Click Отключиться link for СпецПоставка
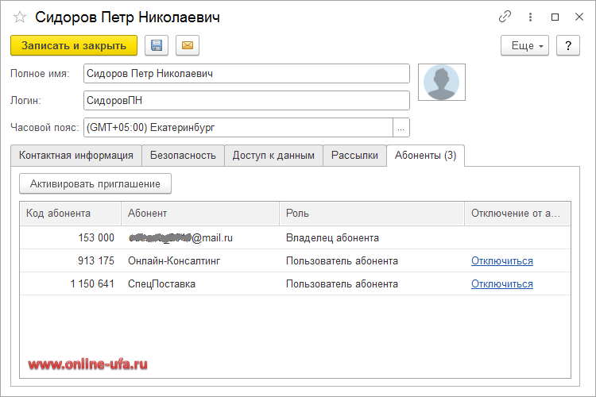Viewport: 596px width, 397px height. [501, 284]
